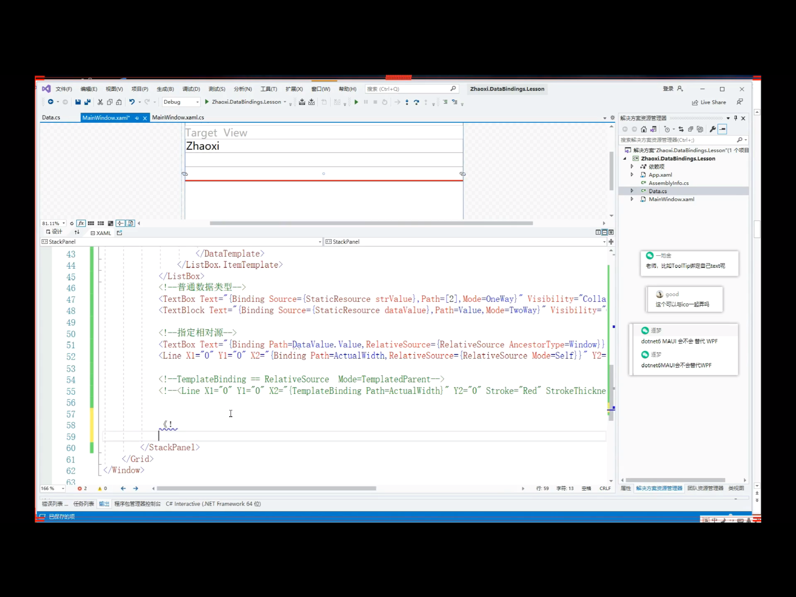
Task: Open the 81.11% designer zoom dropdown
Action: click(63, 223)
